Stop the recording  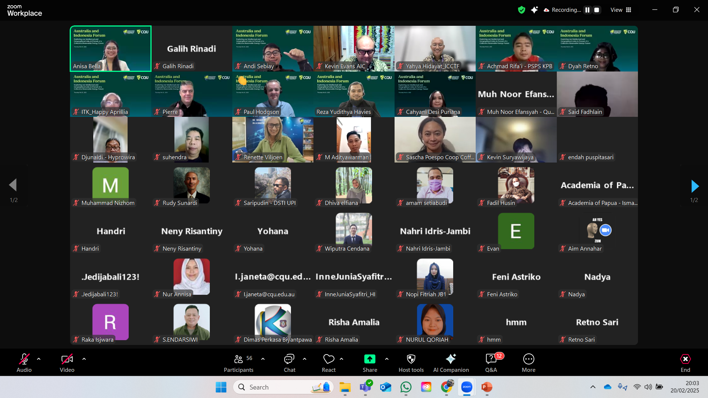[x=597, y=10]
